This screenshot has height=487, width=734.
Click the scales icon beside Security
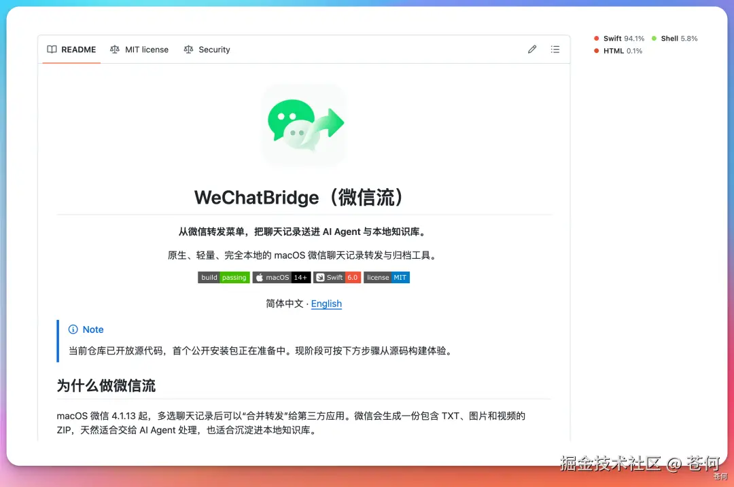click(188, 49)
